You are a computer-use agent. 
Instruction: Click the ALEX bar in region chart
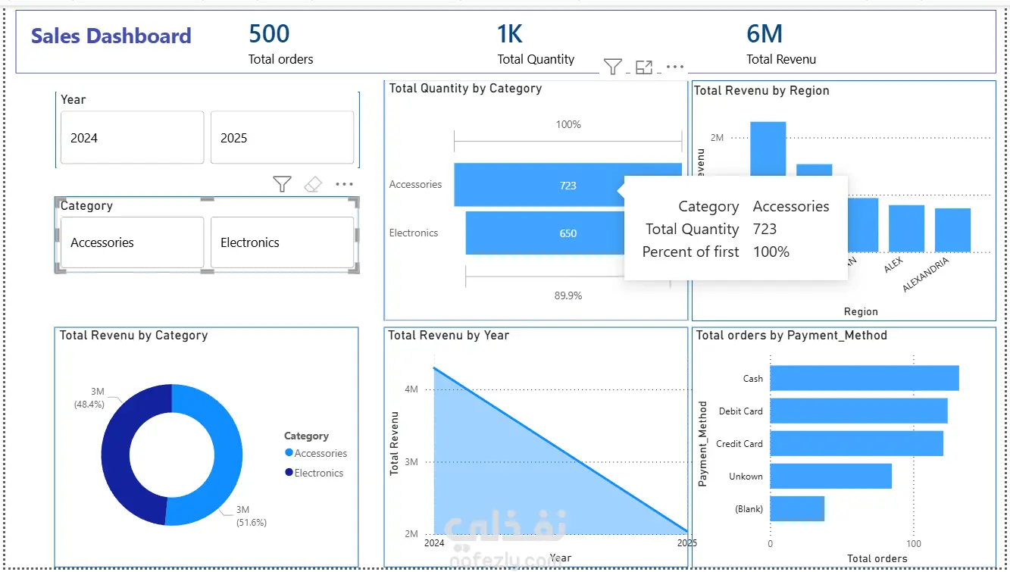pos(906,228)
